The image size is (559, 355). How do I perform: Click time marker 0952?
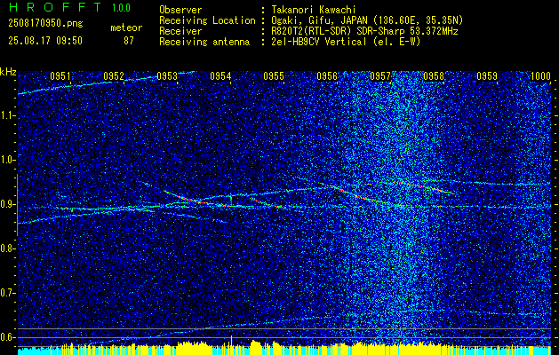(x=114, y=76)
